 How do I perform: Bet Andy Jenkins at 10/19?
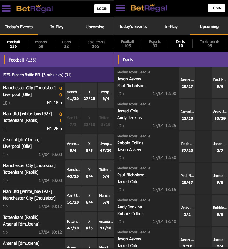coord(220,115)
